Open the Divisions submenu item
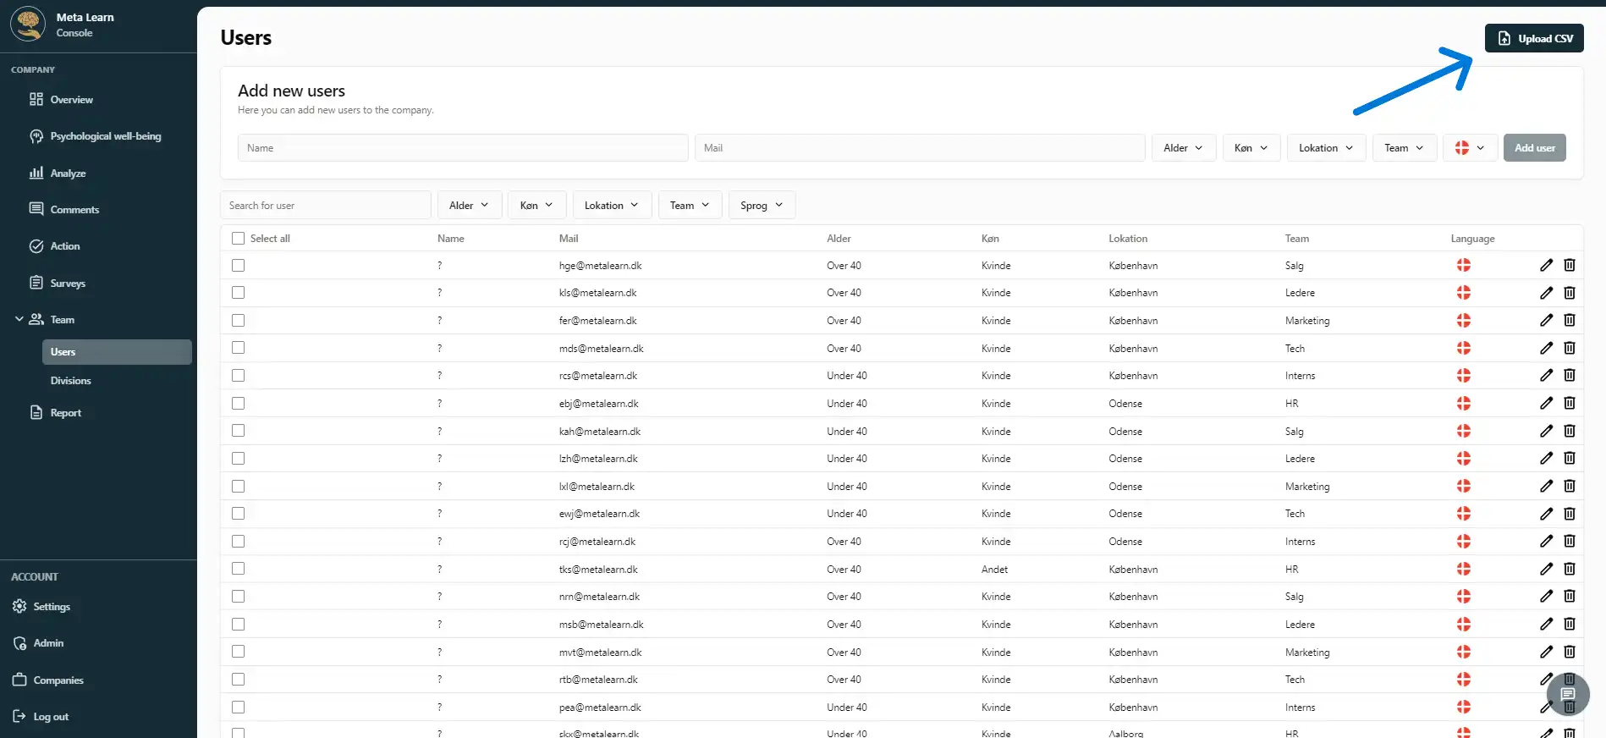The height and width of the screenshot is (738, 1606). pyautogui.click(x=70, y=381)
